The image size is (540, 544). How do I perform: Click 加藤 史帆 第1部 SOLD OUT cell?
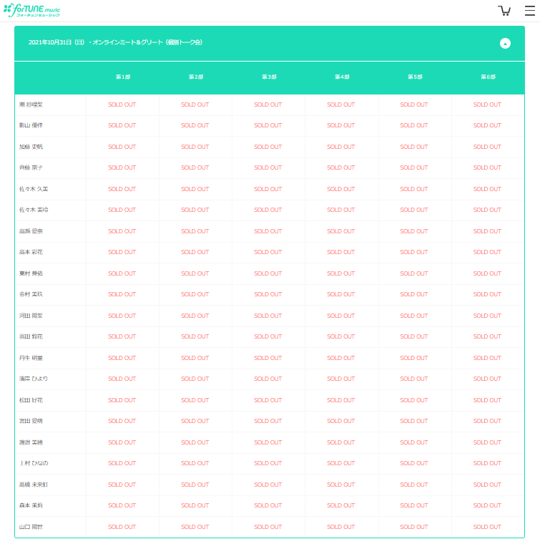[122, 147]
